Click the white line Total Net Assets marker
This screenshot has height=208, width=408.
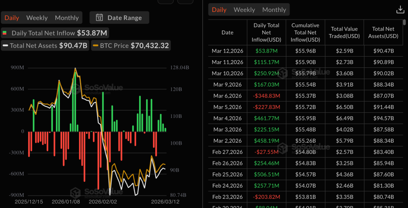[5, 46]
